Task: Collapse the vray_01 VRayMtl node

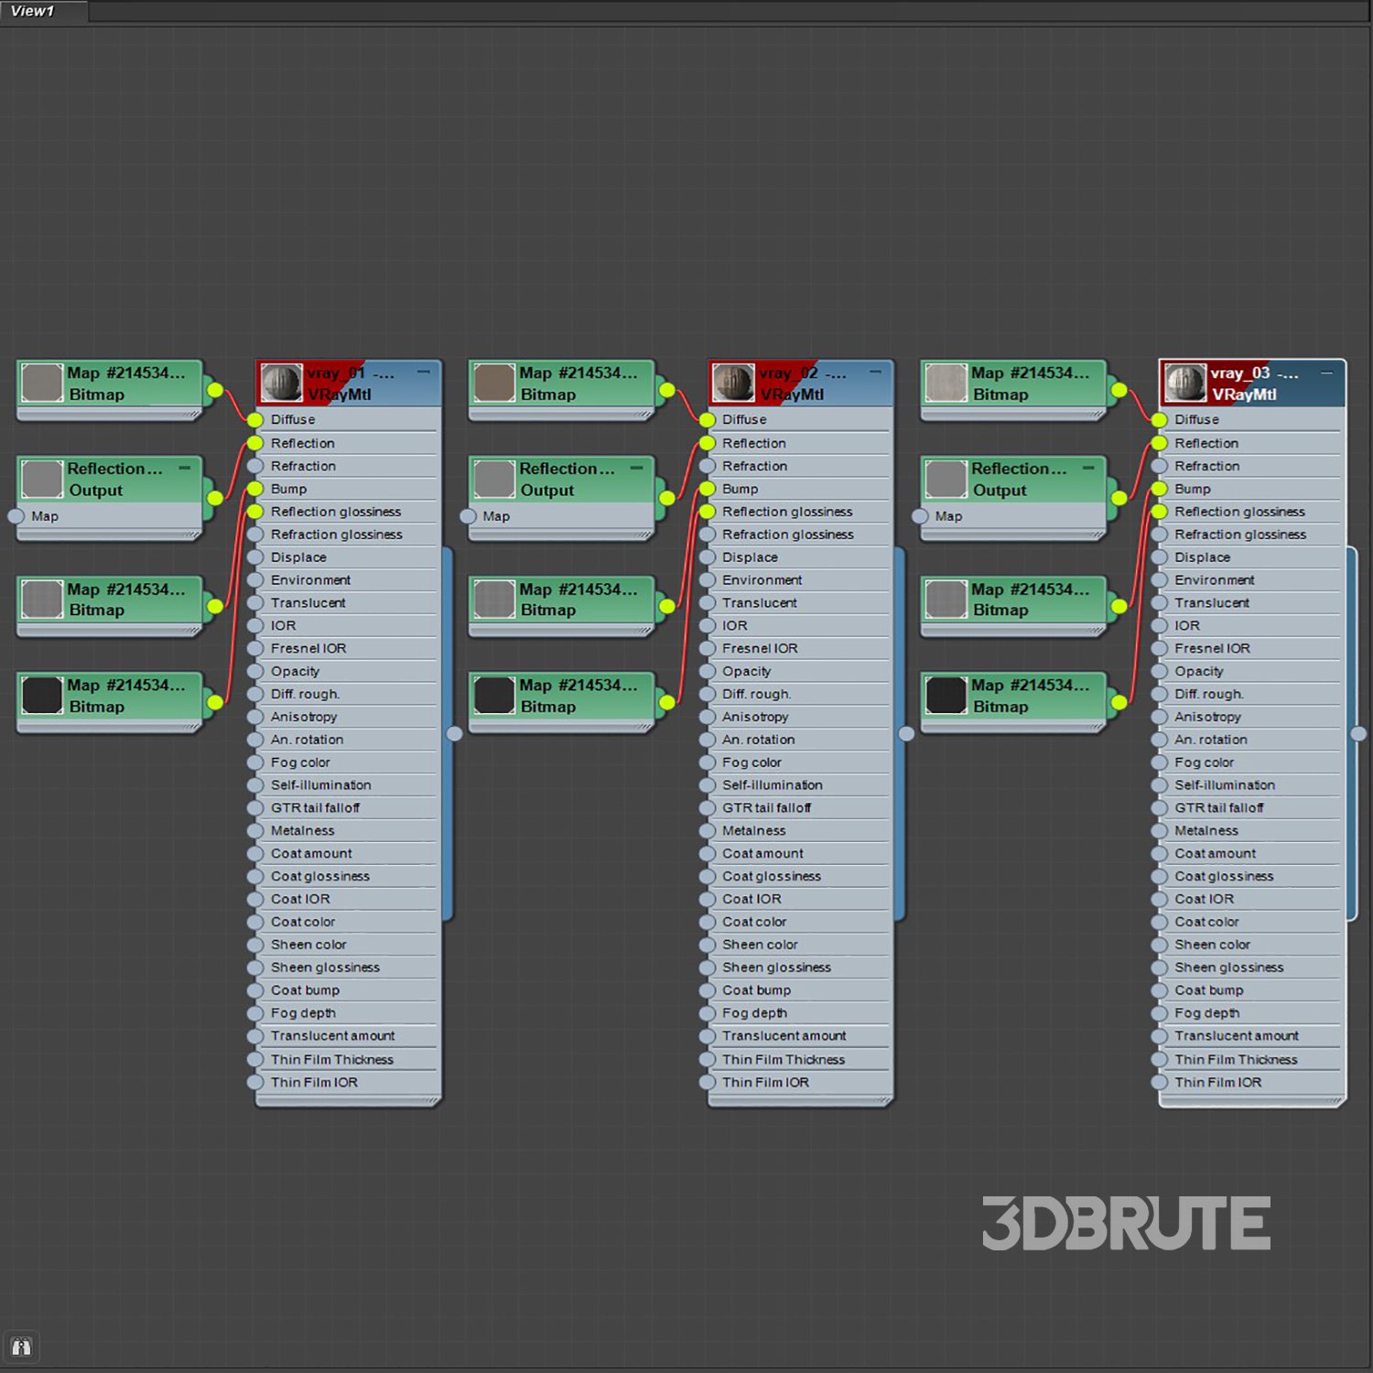Action: pyautogui.click(x=424, y=373)
